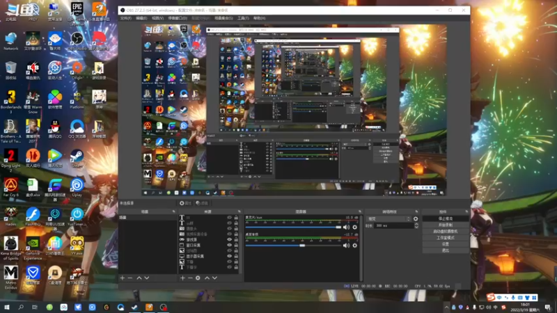Open taskbar search magnifier
This screenshot has width=557, height=313.
21,307
